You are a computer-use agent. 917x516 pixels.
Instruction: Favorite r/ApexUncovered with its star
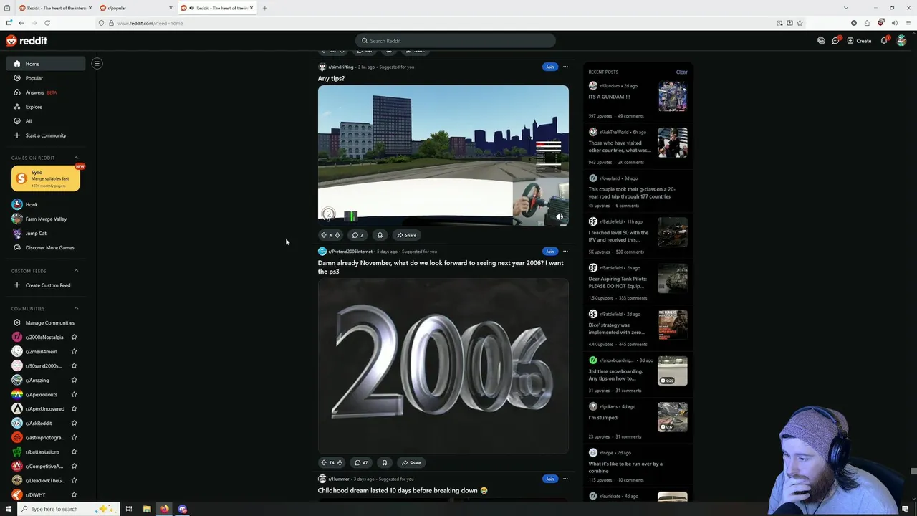(74, 408)
